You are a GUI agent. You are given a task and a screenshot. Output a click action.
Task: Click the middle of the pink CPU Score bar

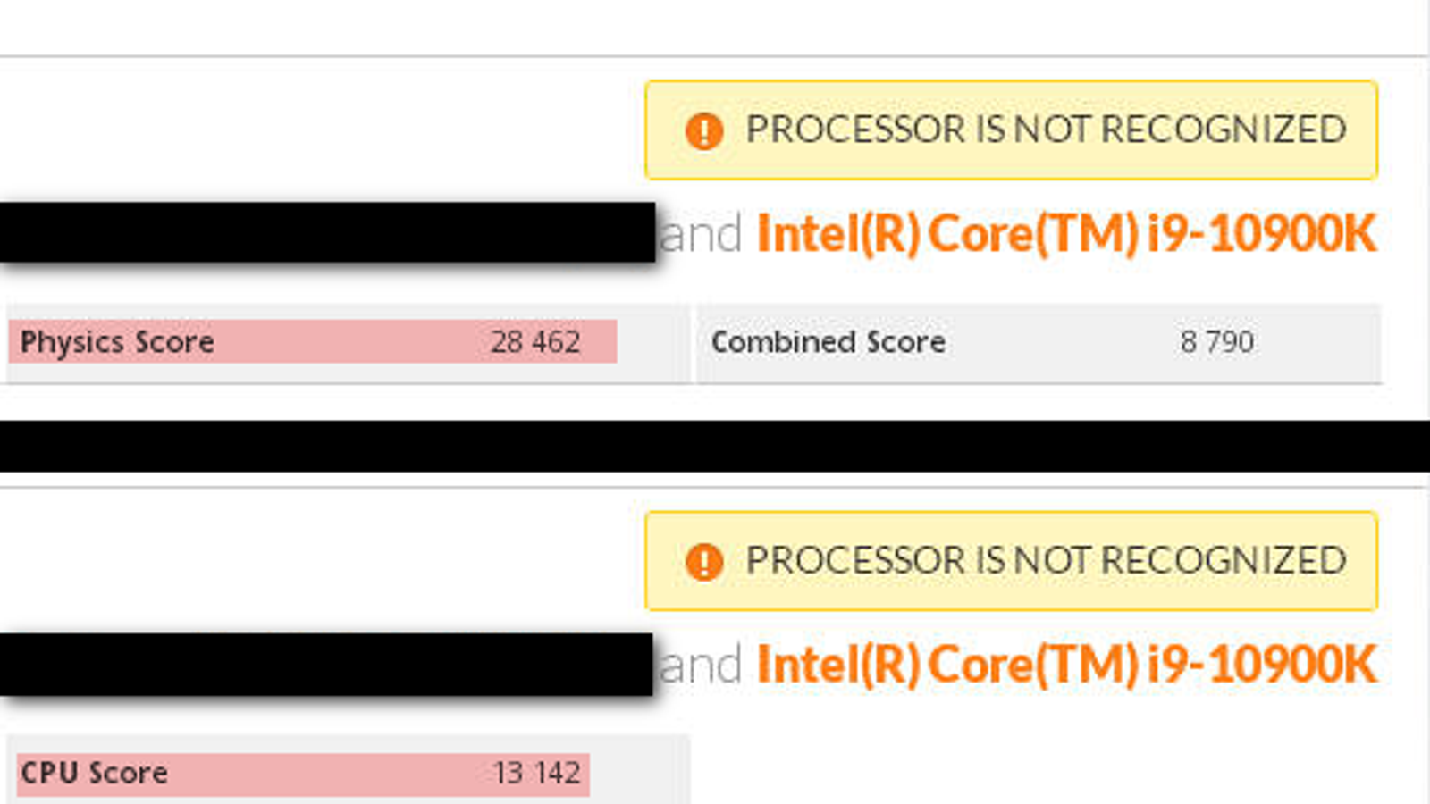click(302, 774)
